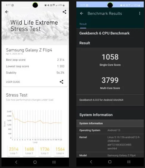
Task: Go back from Wild Life Extreme Stress Test
Action: (x=7, y=12)
